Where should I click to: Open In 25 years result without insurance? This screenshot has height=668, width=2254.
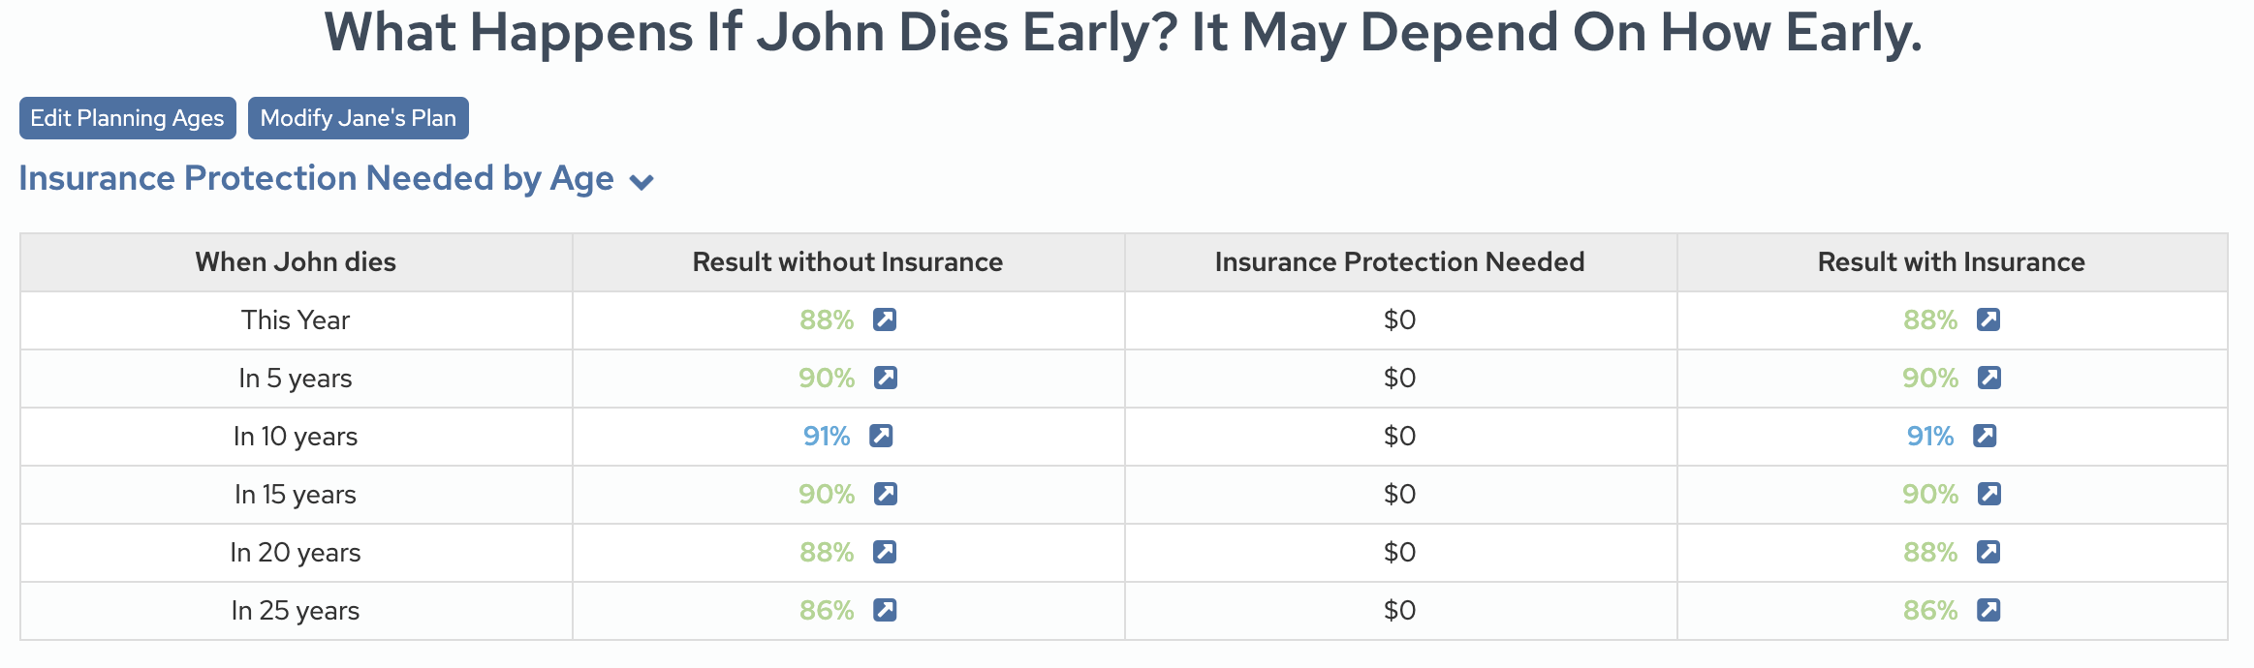[884, 610]
